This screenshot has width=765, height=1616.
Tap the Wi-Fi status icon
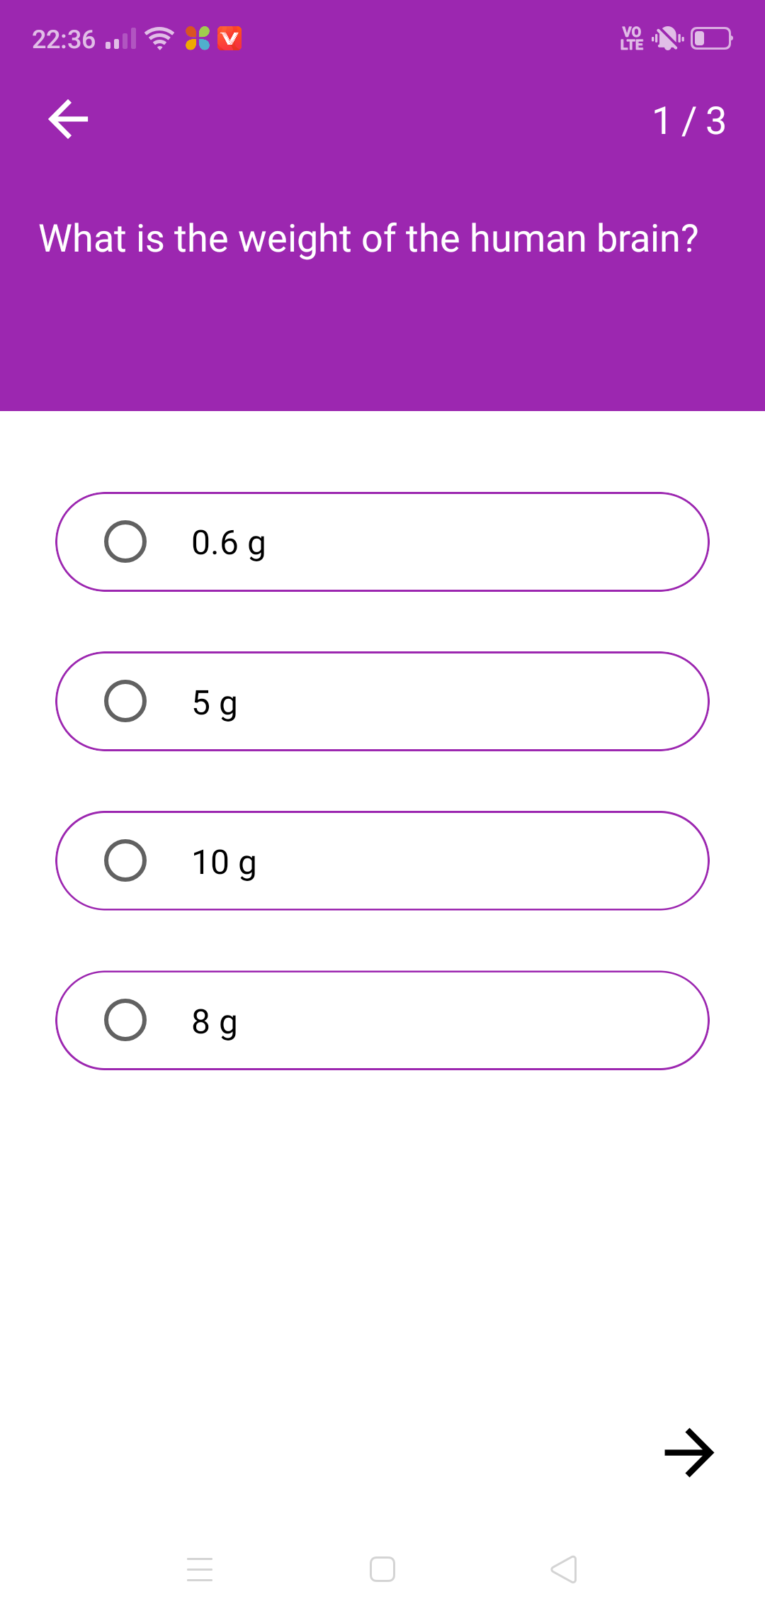click(x=159, y=38)
